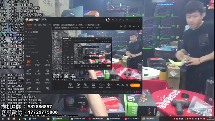Click the taskbar clock at bottom right
The height and width of the screenshot is (121, 215).
(210, 119)
